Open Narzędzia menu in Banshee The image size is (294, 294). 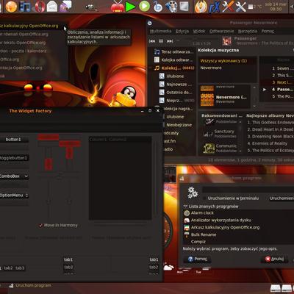248,31
